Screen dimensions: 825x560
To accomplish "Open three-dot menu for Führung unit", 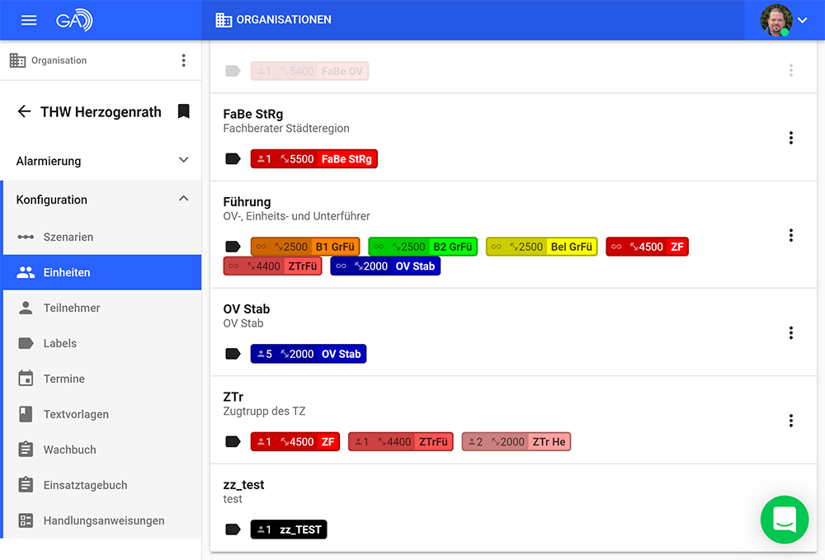I will (x=790, y=235).
